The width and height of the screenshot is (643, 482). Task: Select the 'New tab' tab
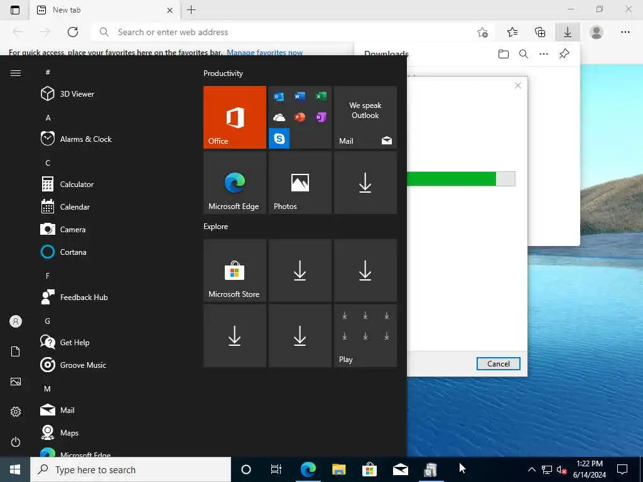(105, 10)
